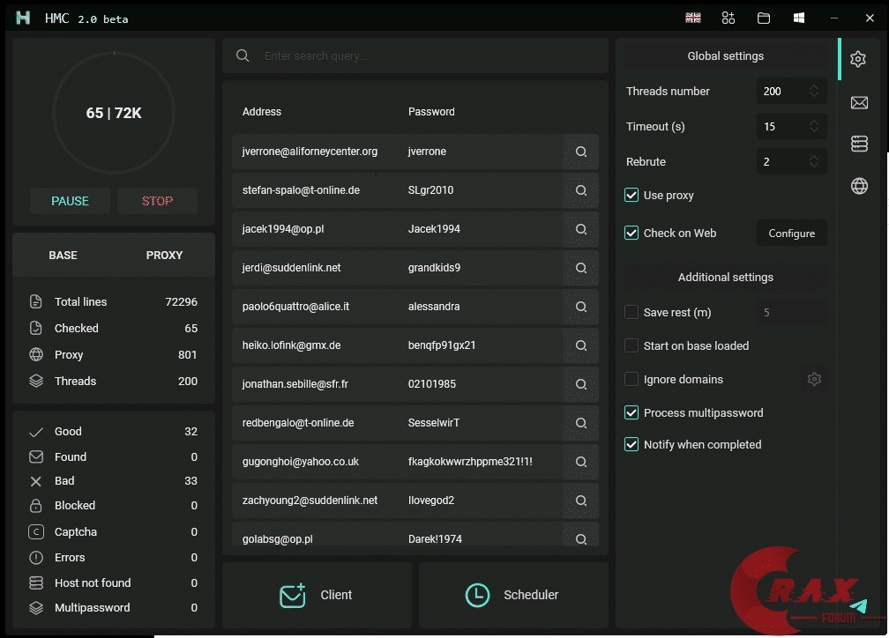
Task: Open the Global settings gear in sidebar
Action: click(858, 59)
